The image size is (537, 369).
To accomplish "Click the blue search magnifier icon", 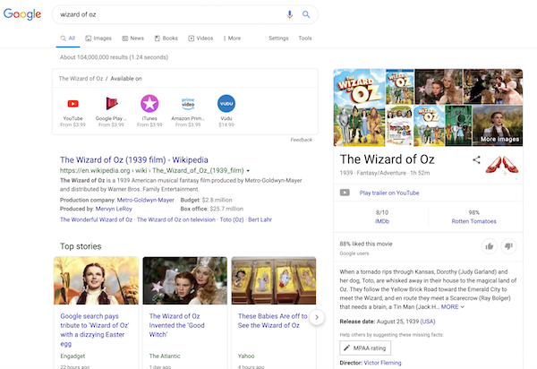I will (306, 14).
